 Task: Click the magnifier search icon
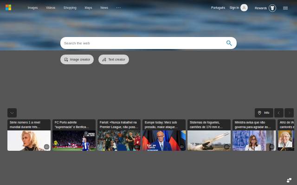tap(229, 43)
